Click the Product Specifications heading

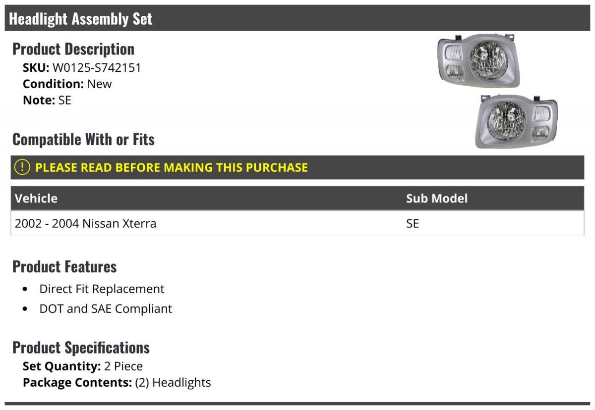(x=81, y=348)
